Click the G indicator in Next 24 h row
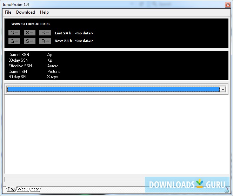The height and width of the screenshot is (196, 233). click(14, 41)
